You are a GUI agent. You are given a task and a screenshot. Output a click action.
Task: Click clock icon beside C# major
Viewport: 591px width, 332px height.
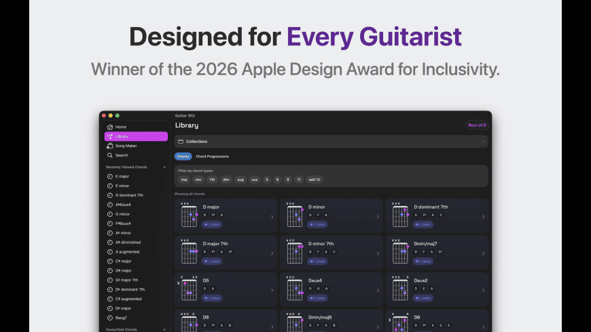click(x=109, y=262)
